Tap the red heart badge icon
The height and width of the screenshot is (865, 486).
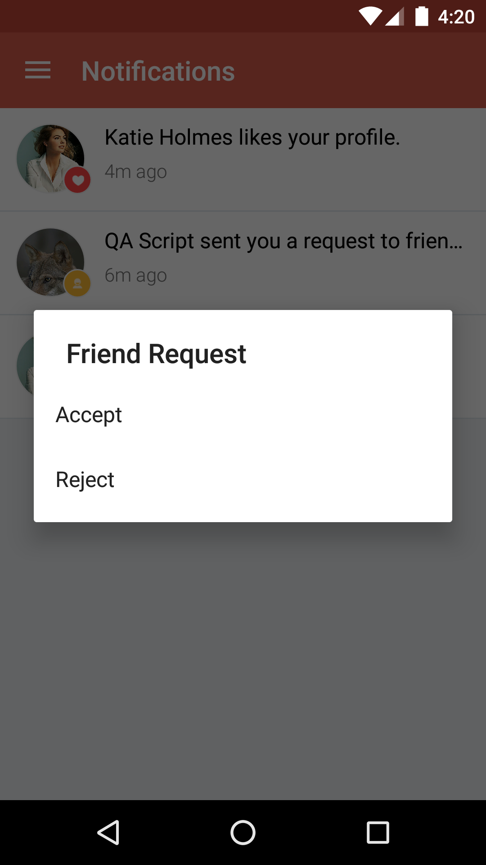click(78, 180)
